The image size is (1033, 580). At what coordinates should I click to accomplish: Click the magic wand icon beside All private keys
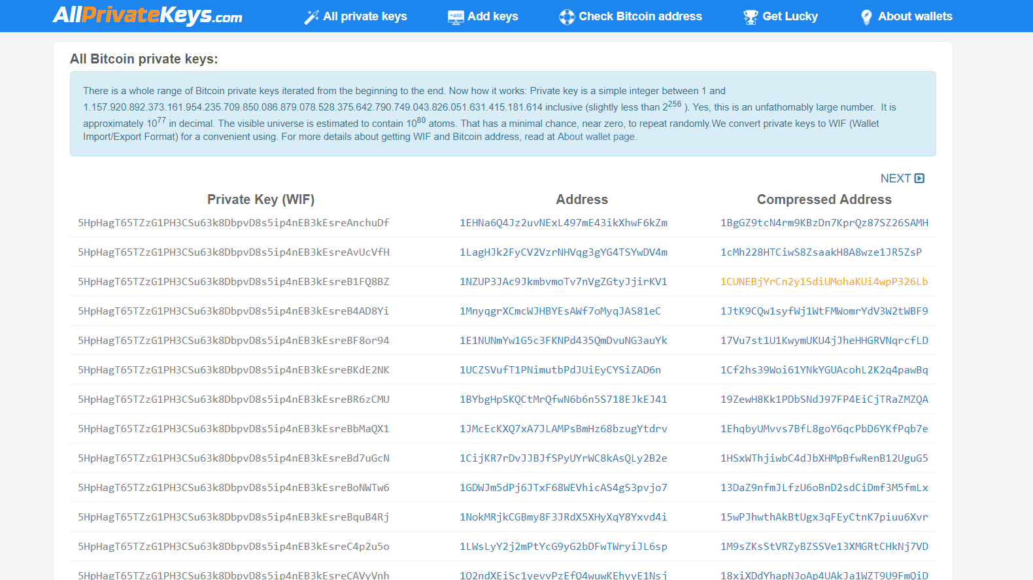click(311, 17)
